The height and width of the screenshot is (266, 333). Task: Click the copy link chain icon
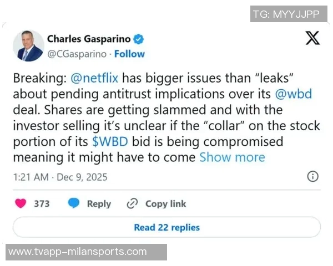pos(132,203)
